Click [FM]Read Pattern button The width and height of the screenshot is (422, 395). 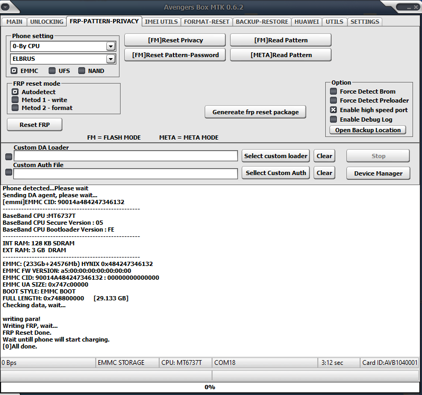281,40
